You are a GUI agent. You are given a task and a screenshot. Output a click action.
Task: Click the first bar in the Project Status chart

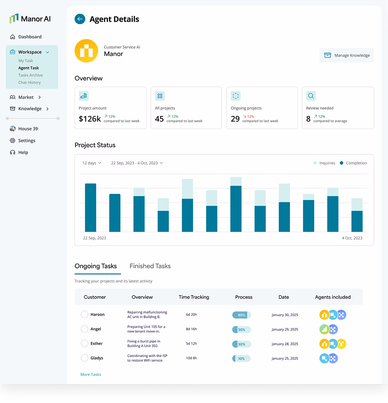tap(91, 207)
